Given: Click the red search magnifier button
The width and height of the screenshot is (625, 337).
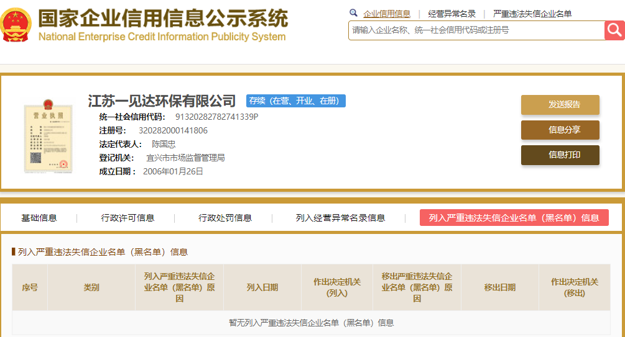Looking at the screenshot, I should click(614, 30).
